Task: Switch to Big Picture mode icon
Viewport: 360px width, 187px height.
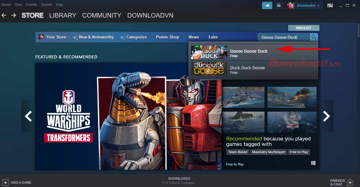Action: point(330,5)
